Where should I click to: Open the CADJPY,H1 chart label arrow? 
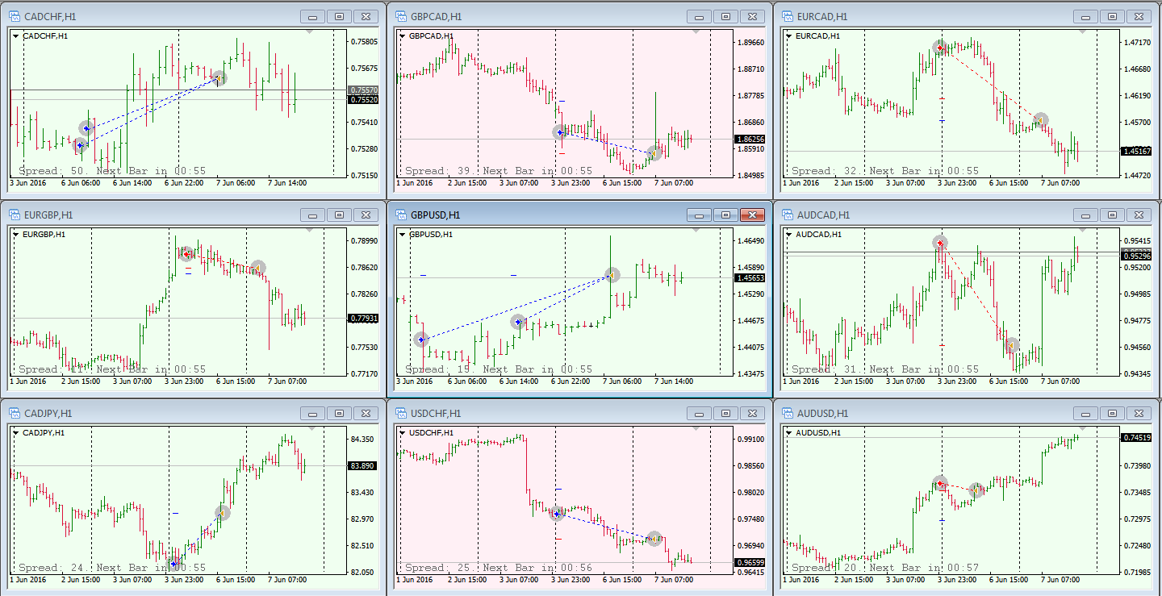16,432
